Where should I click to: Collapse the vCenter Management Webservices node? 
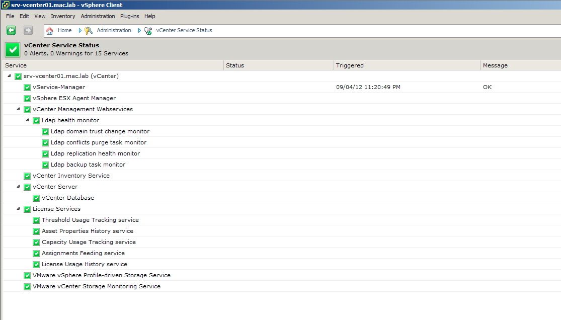coord(18,109)
